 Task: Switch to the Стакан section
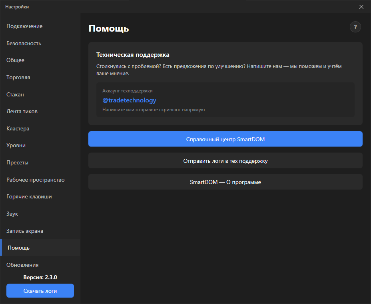[x=40, y=94]
